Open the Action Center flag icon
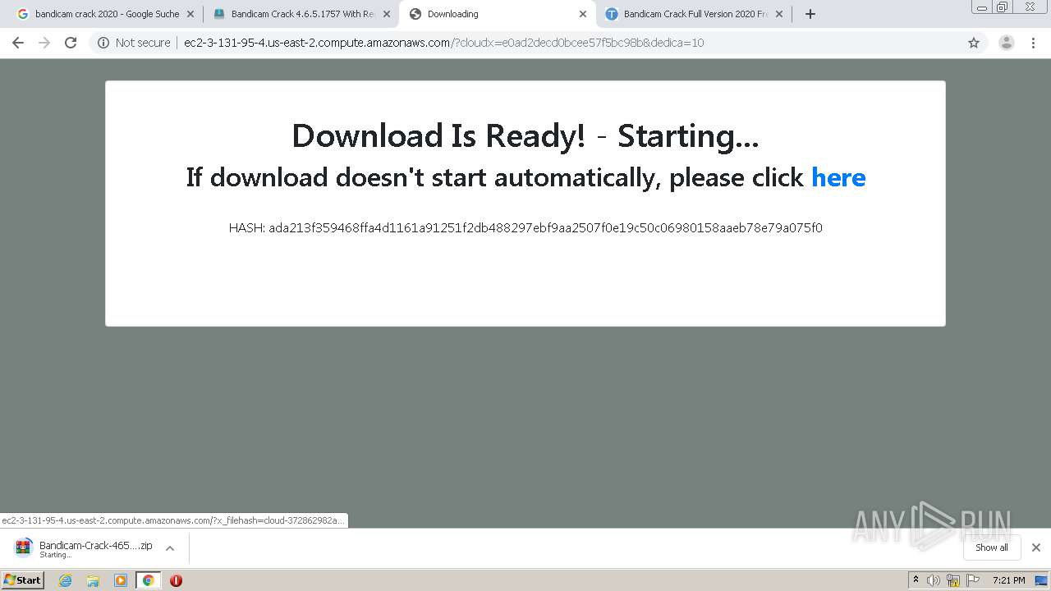Viewport: 1051px width, 591px height. 973,580
